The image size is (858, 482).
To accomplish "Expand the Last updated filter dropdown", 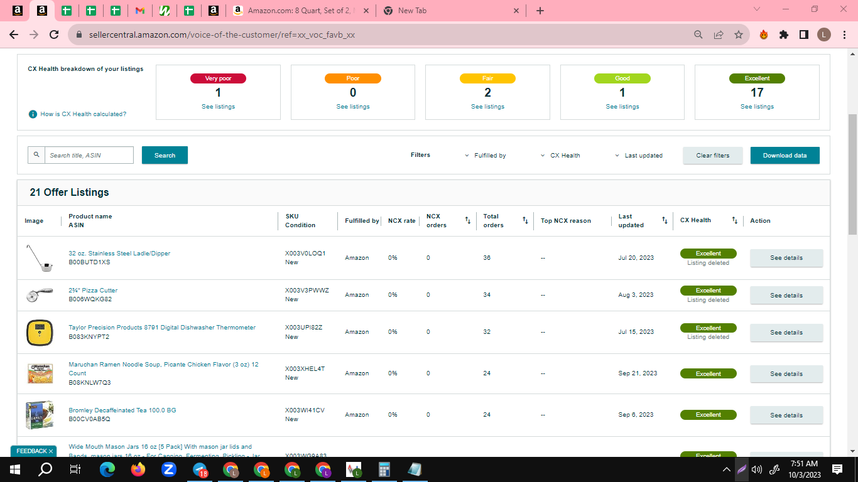I will [x=639, y=156].
